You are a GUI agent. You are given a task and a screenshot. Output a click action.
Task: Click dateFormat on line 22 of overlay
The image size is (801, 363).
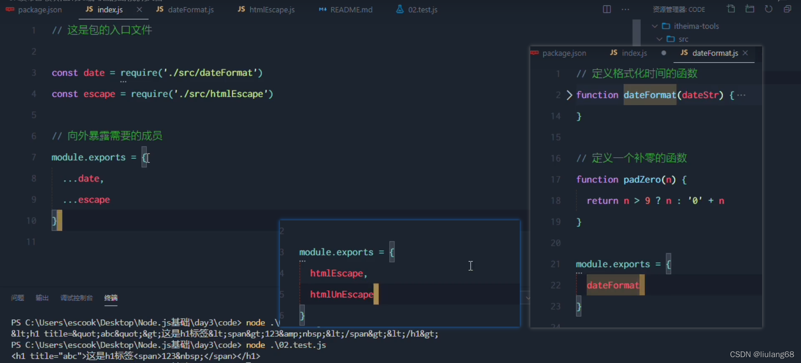pyautogui.click(x=613, y=285)
